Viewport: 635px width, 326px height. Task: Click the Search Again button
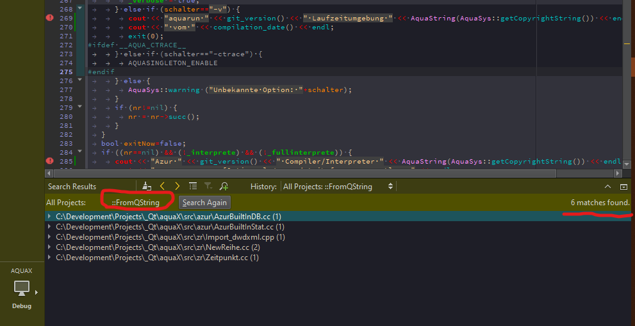click(x=204, y=203)
